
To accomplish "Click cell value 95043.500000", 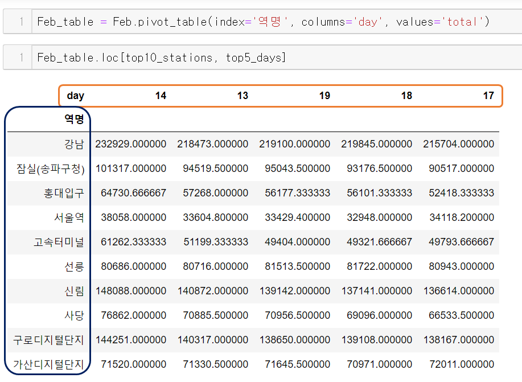I will click(297, 169).
